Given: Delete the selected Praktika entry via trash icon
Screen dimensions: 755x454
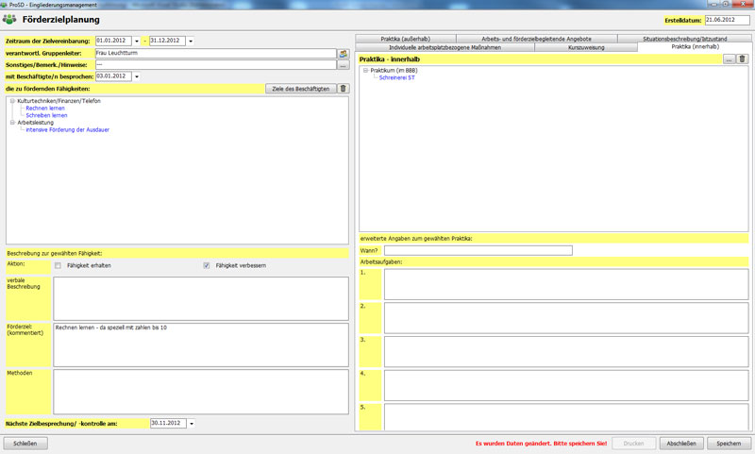Looking at the screenshot, I should (x=742, y=59).
